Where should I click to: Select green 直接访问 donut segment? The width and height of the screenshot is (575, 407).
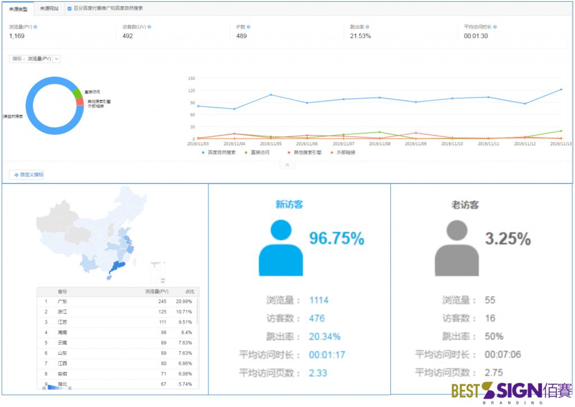pyautogui.click(x=77, y=93)
